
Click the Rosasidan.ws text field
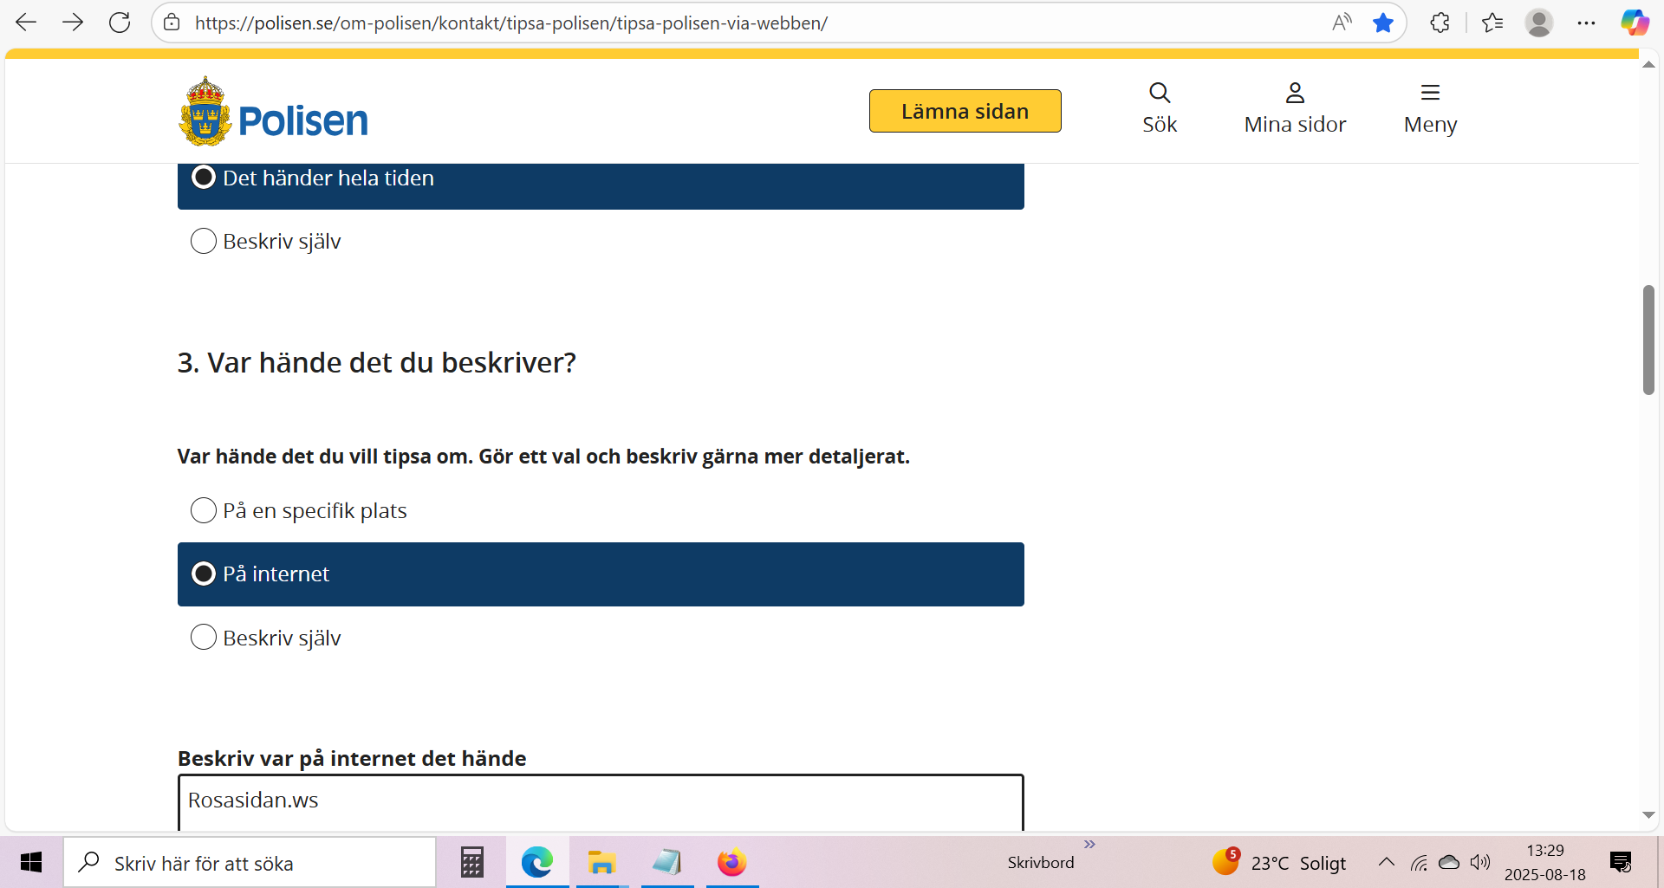(600, 800)
